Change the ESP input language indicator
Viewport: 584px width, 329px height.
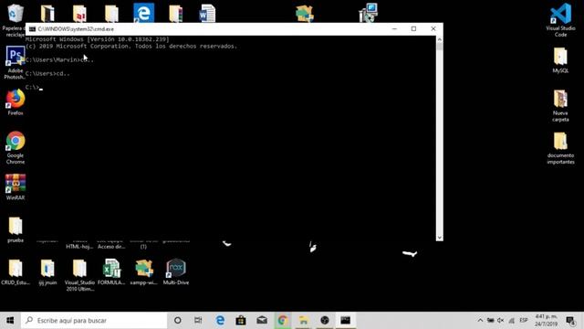(524, 321)
